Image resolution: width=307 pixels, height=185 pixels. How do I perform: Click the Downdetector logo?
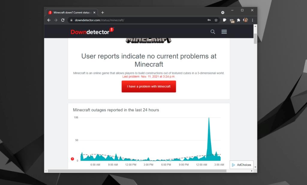coord(91,31)
